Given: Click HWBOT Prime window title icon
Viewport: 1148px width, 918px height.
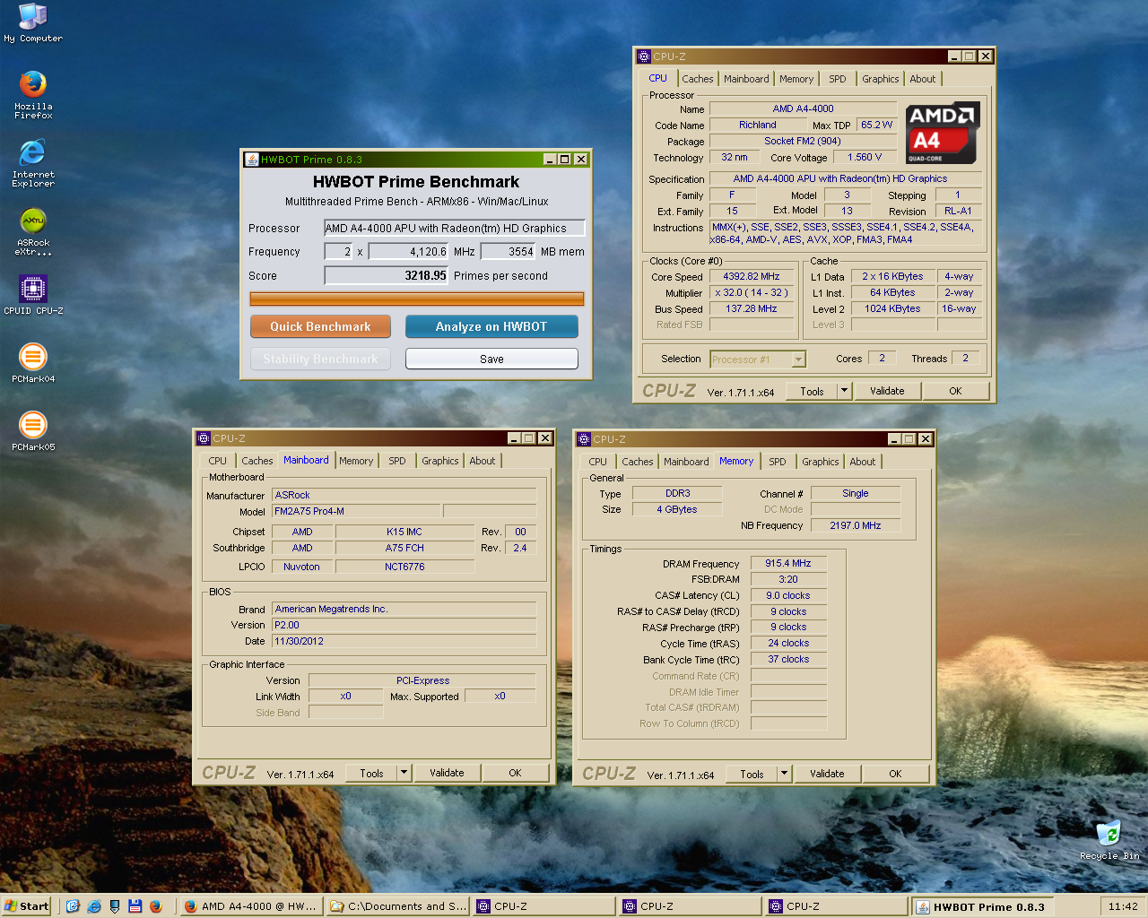Looking at the screenshot, I should [251, 160].
